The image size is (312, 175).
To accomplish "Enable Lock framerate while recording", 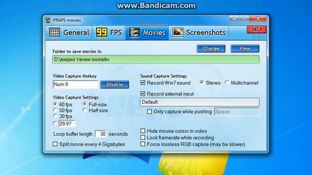I will click(x=143, y=138).
